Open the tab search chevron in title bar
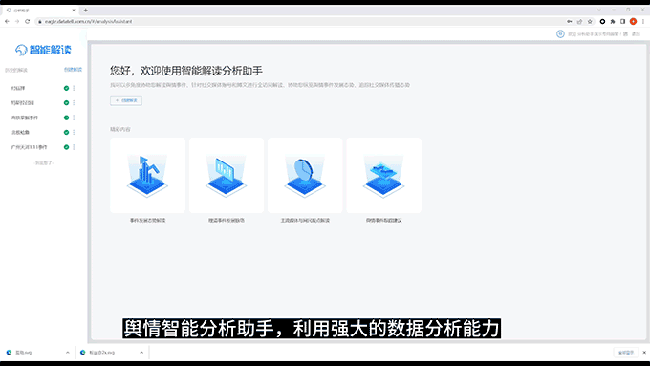The height and width of the screenshot is (366, 650). [599, 10]
